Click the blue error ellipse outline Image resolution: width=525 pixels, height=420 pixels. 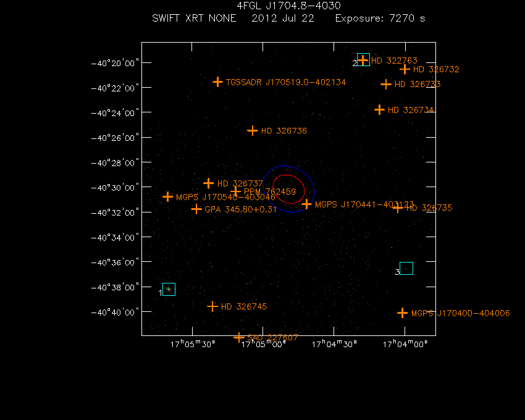[288, 189]
